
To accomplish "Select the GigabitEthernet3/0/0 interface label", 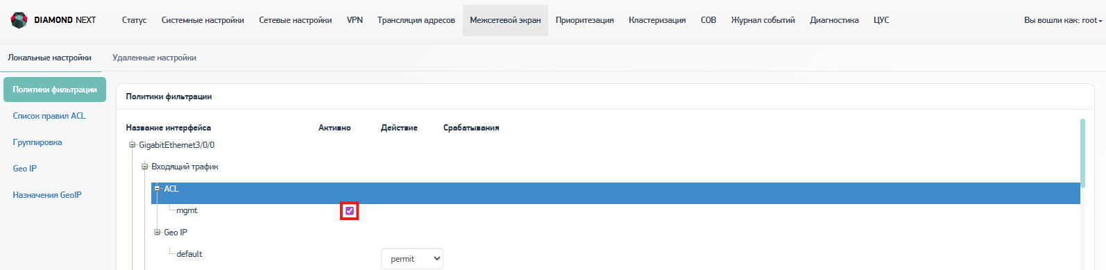I will [x=177, y=145].
